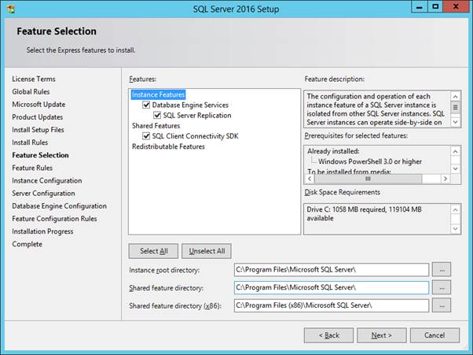
Task: Click Complete step in sidebar
Action: (x=27, y=244)
